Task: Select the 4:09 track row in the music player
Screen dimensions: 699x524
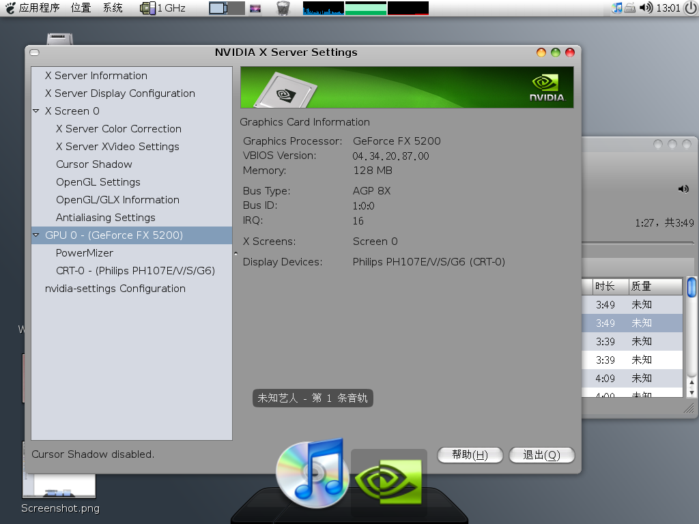Action: click(x=632, y=379)
